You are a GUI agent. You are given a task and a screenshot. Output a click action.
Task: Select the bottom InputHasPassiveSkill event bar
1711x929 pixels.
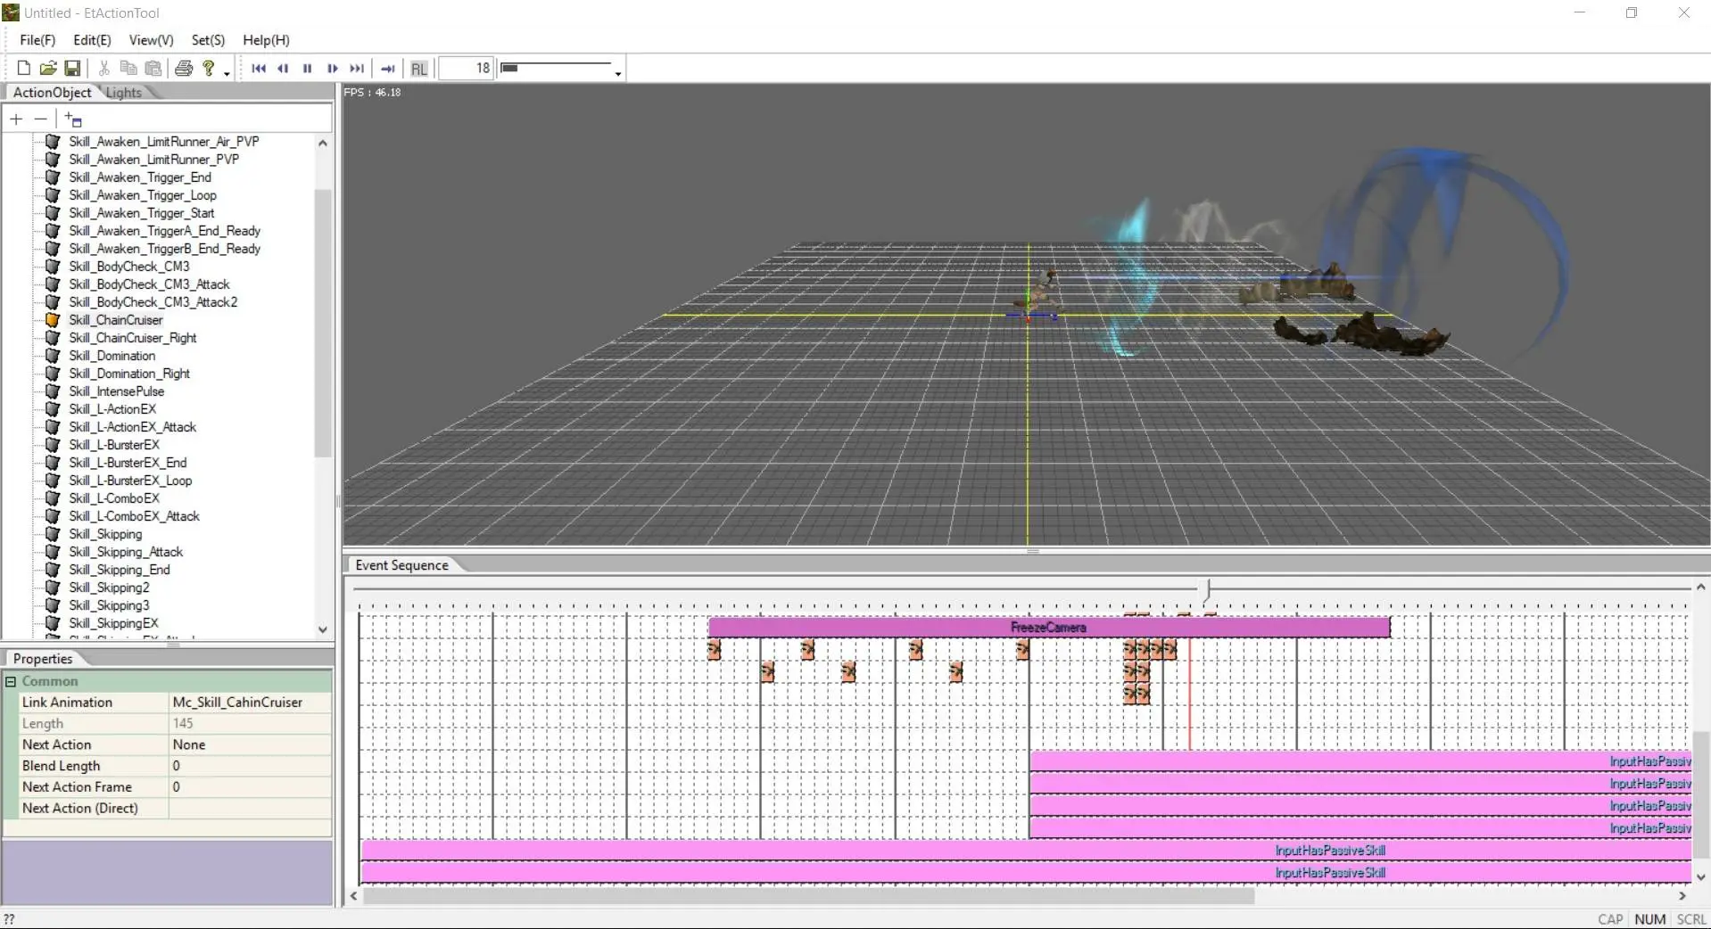click(1026, 873)
